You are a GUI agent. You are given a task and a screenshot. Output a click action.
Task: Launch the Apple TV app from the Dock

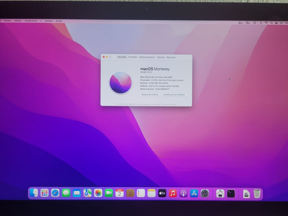162,194
